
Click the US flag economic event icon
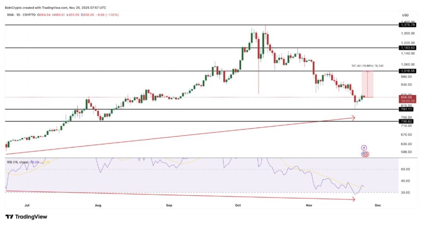tap(365, 154)
